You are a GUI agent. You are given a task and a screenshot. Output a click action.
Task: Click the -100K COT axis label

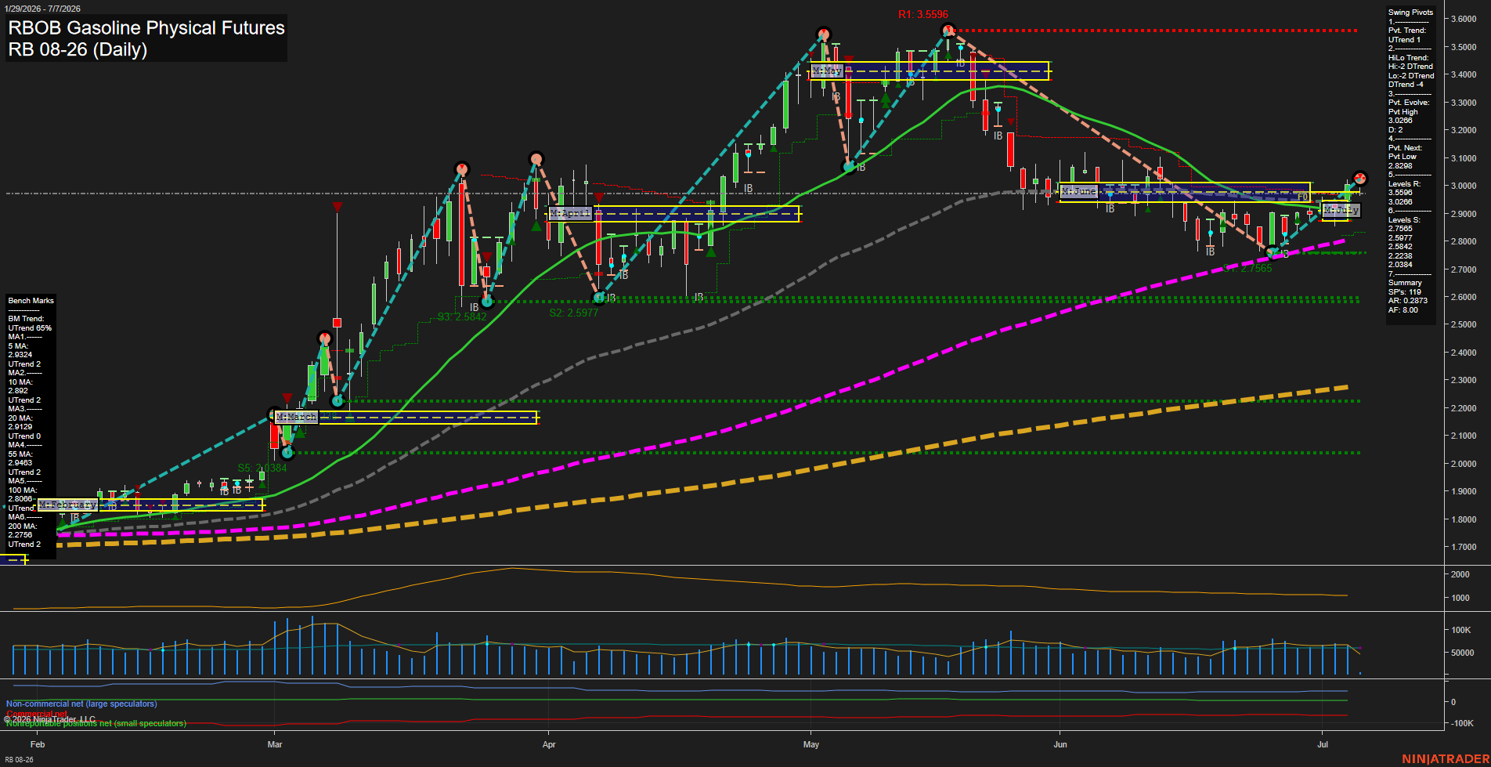pyautogui.click(x=1463, y=723)
